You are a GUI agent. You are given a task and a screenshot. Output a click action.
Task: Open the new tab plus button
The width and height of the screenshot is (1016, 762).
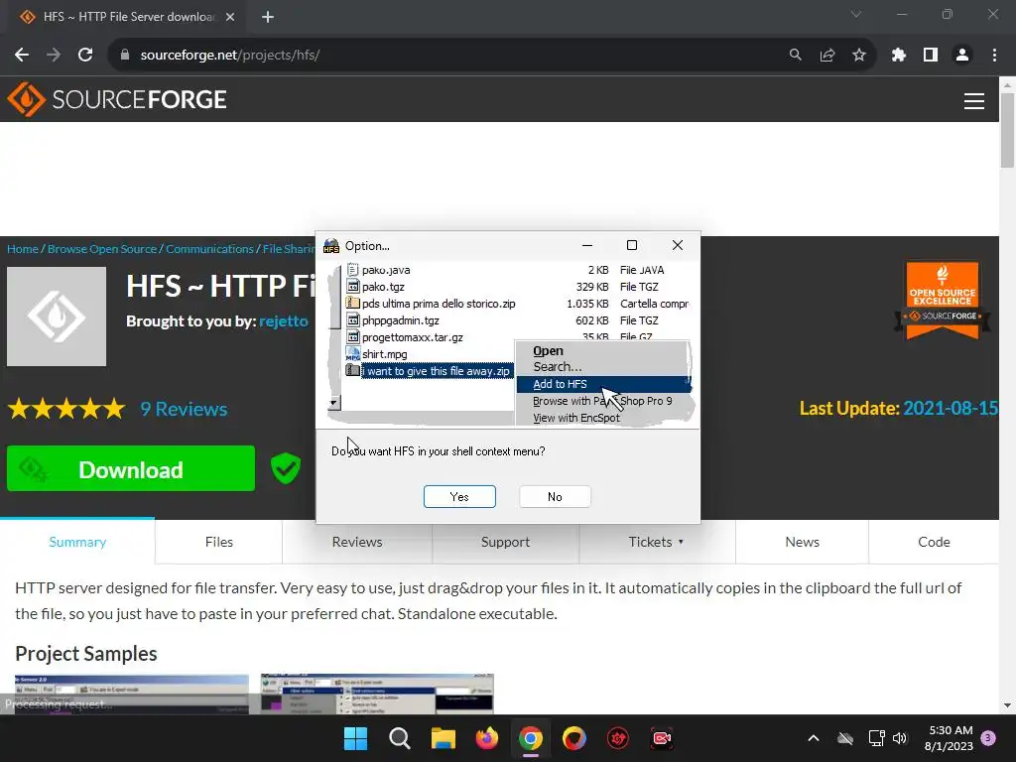pyautogui.click(x=268, y=17)
